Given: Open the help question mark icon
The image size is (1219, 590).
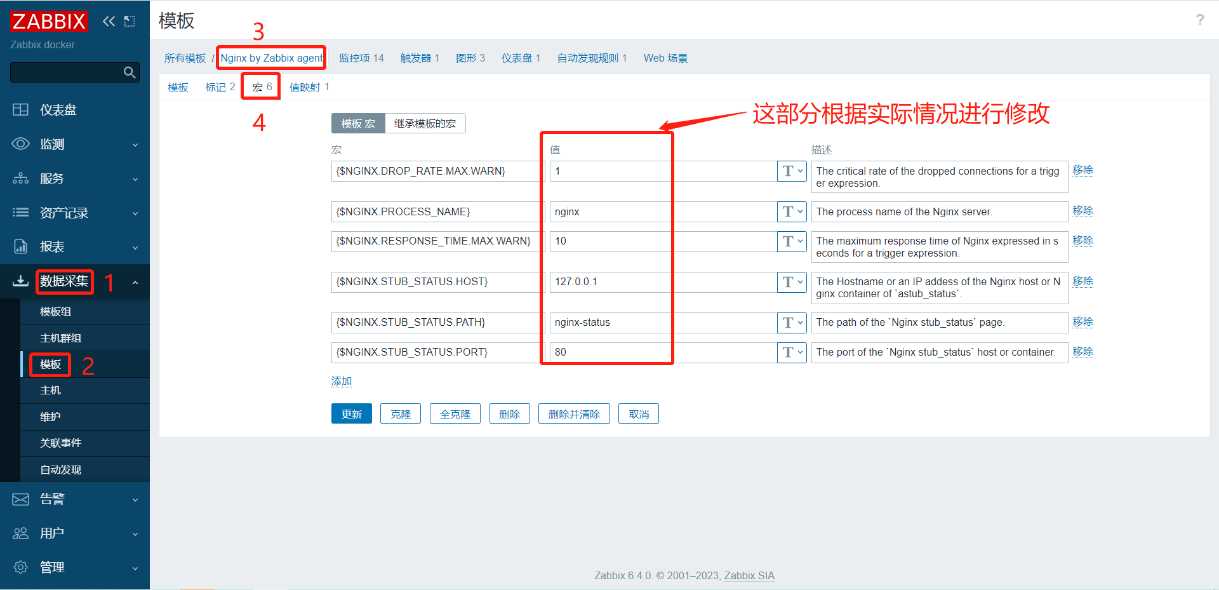Looking at the screenshot, I should [x=1200, y=20].
